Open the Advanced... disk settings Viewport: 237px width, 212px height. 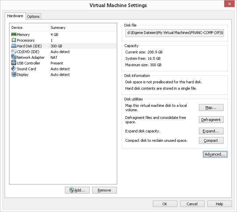pos(215,154)
